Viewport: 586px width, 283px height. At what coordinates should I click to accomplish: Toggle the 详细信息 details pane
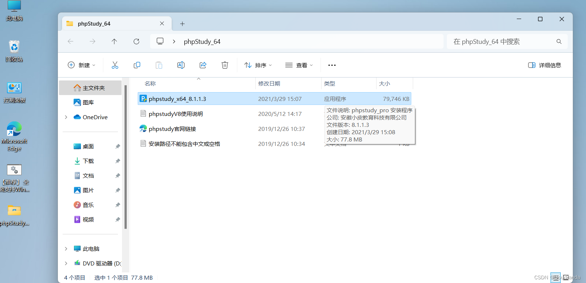point(545,65)
